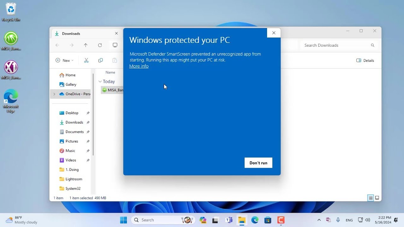Open the Pictures folder in sidebar
This screenshot has height=227, width=404.
coord(72,141)
